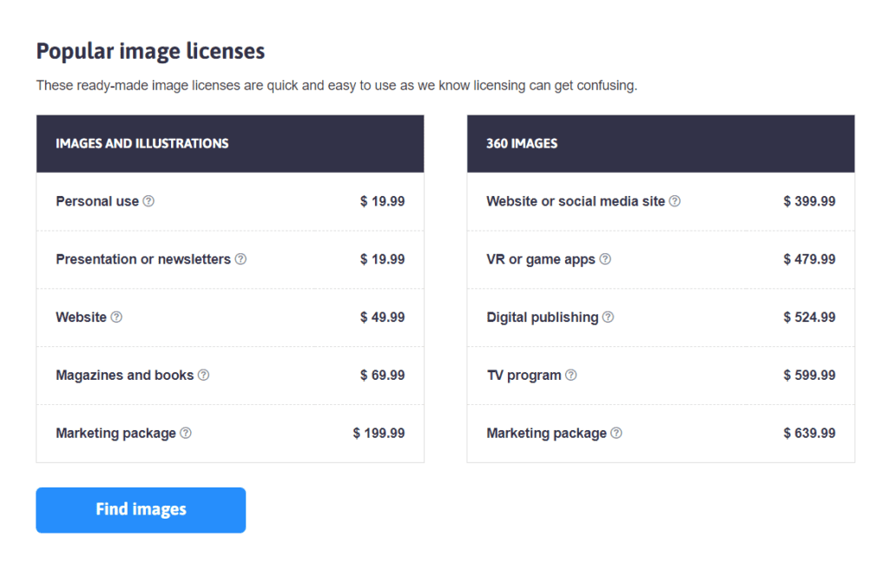This screenshot has width=889, height=569.
Task: Select the VR or game apps label
Action: (x=541, y=259)
